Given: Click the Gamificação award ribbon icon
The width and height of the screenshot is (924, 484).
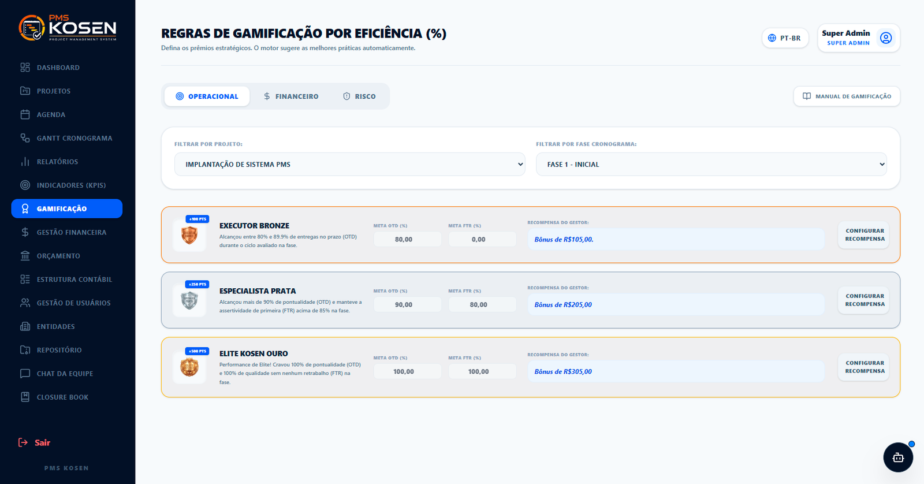Looking at the screenshot, I should (25, 209).
